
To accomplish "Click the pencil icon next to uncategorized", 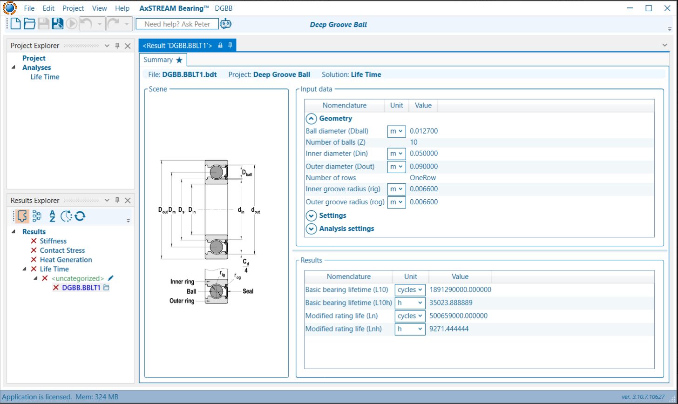I will pyautogui.click(x=110, y=278).
